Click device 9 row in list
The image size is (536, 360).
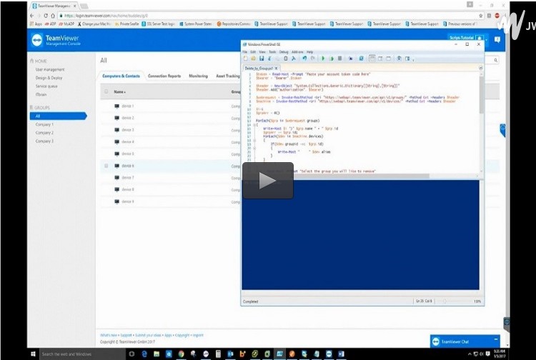pos(170,201)
